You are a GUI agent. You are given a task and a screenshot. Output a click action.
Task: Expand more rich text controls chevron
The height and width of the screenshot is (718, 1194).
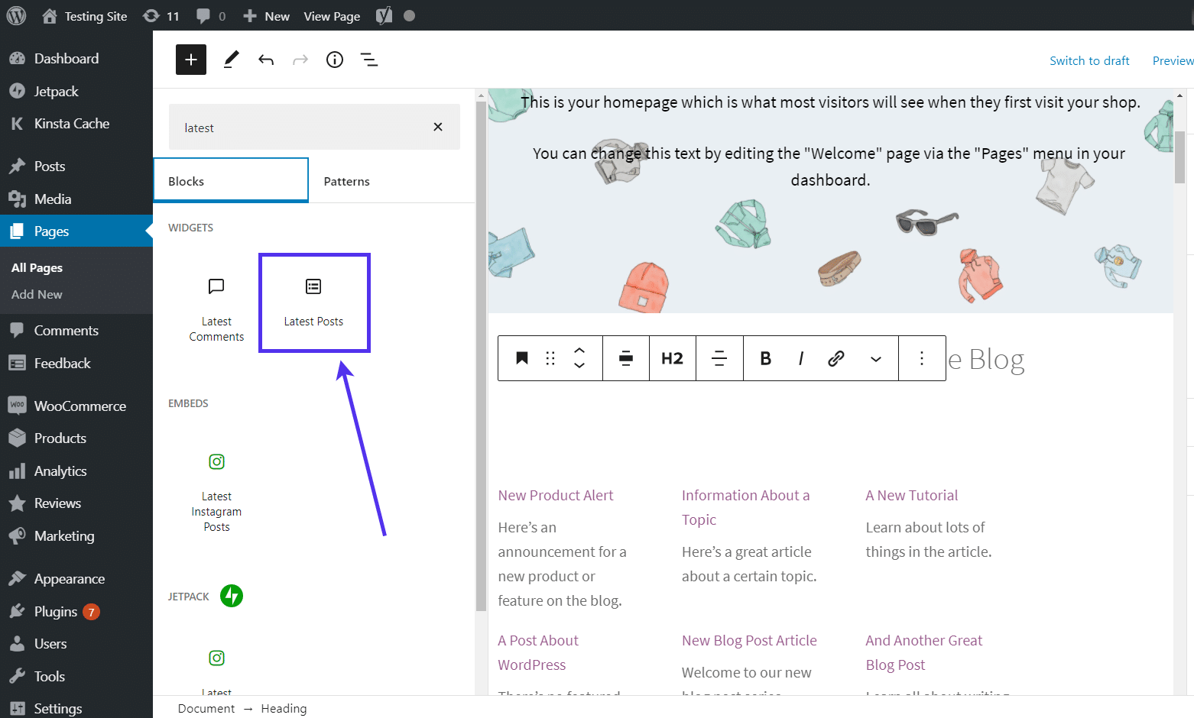[876, 359]
